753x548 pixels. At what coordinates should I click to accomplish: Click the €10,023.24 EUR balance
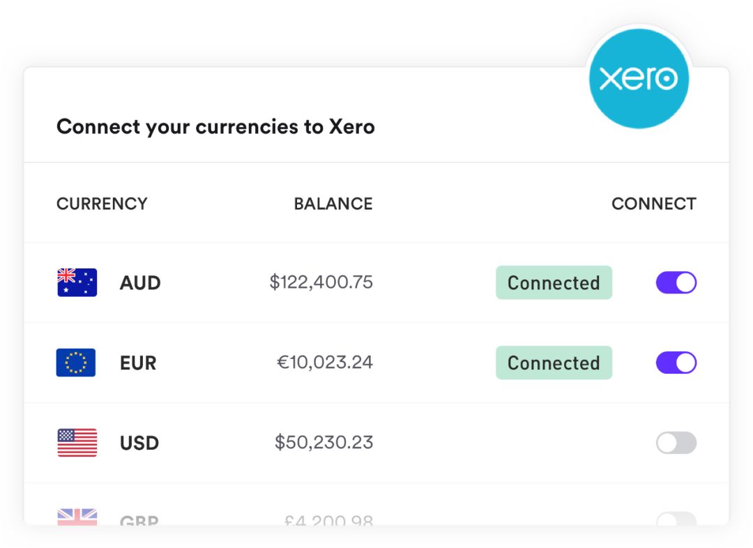click(325, 362)
